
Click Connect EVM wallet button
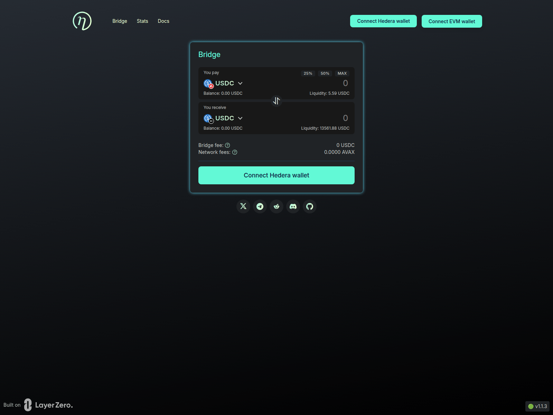(x=452, y=21)
